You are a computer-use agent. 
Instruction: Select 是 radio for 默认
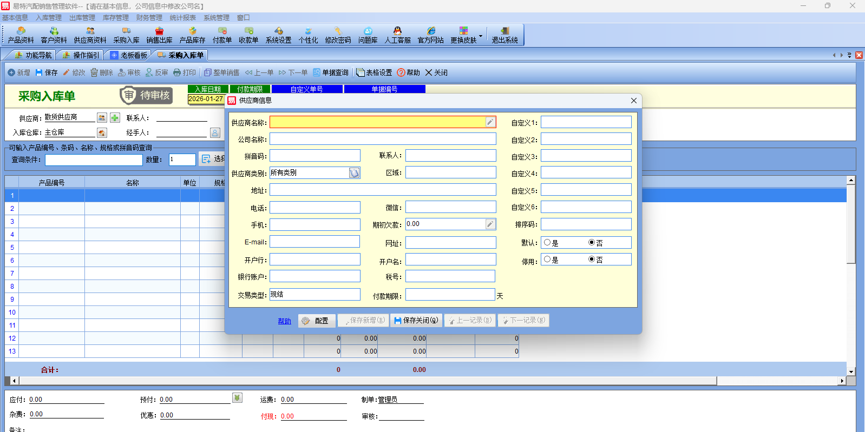(547, 243)
